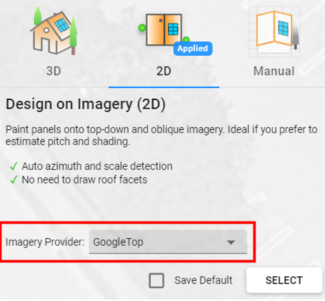Click the green checkmark beside Auto azimuth
This screenshot has height=301, width=325.
tap(14, 166)
